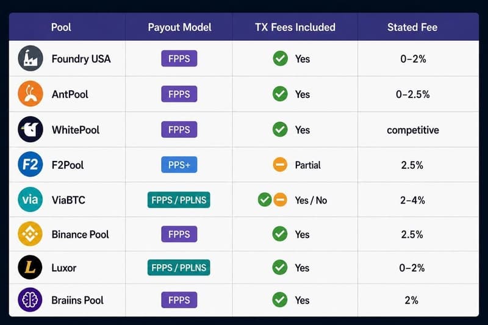488x325 pixels.
Task: Open the teal via logo for ViaBTC
Action: [30, 199]
